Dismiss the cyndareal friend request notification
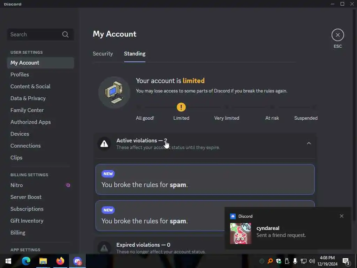 point(342,216)
